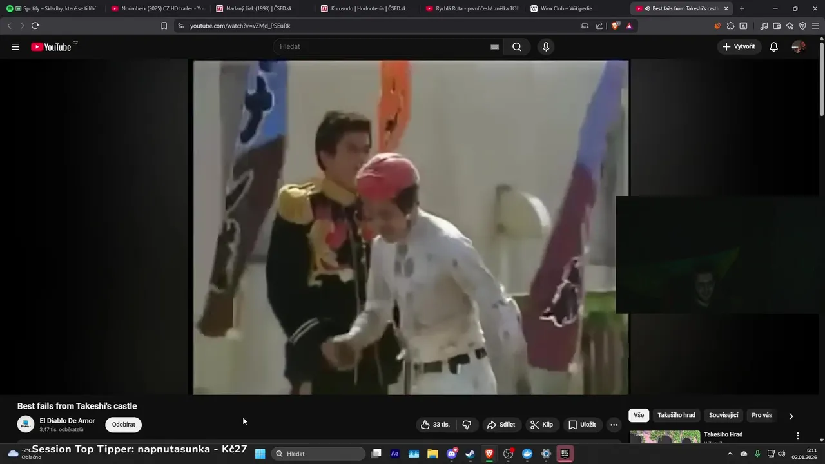Switch to the Norimberk (2025) trailer tab
The height and width of the screenshot is (464, 825).
click(x=157, y=8)
